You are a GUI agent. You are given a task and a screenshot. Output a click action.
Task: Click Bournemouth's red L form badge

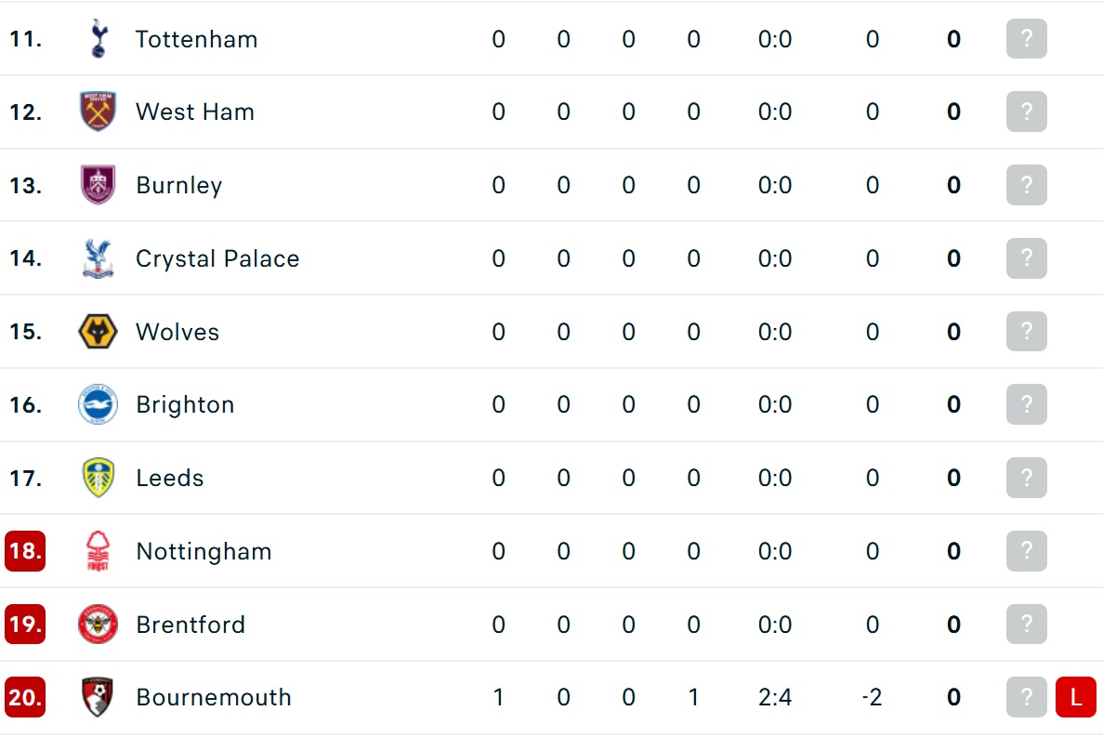pyautogui.click(x=1075, y=697)
